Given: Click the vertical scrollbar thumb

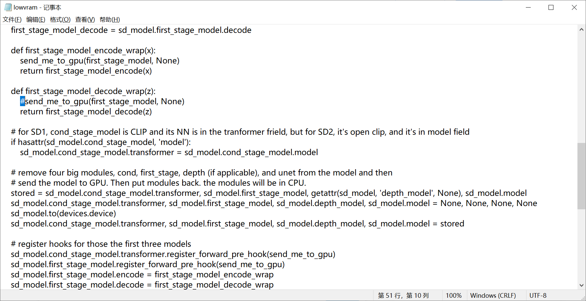Looking at the screenshot, I should point(581,176).
